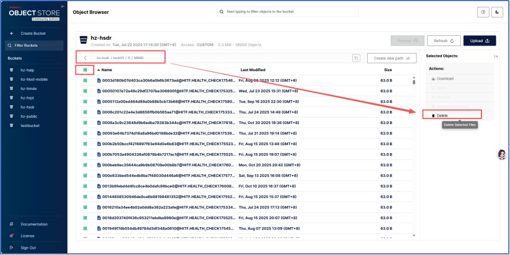Uncheck the object row starting with 000b7053
The image size is (510, 255).
(x=84, y=154)
